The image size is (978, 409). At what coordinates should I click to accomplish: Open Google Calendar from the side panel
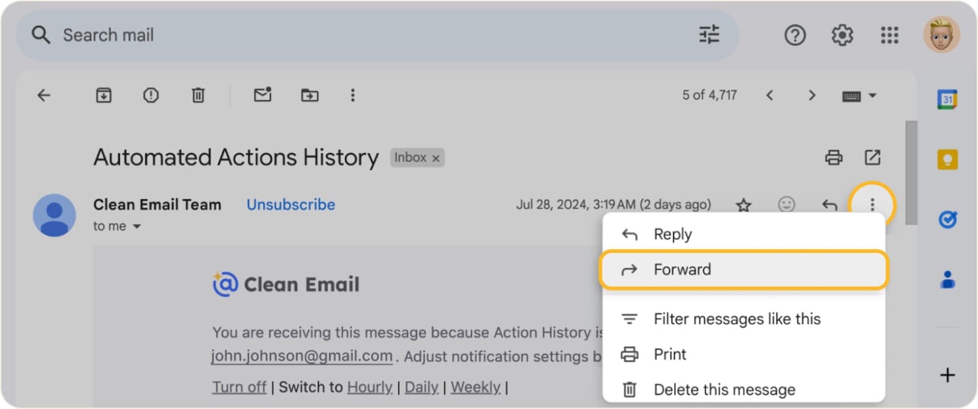tap(946, 97)
